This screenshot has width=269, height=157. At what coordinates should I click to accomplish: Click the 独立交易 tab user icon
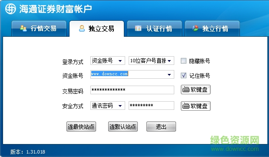82,28
